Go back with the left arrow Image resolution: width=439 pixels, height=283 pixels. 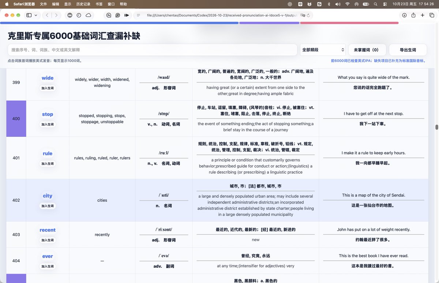coord(47,15)
